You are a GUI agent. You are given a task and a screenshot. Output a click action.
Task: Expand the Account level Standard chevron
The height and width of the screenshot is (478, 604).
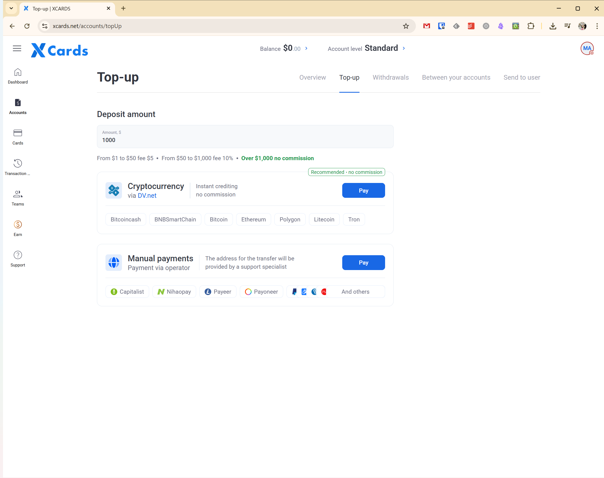coord(404,48)
